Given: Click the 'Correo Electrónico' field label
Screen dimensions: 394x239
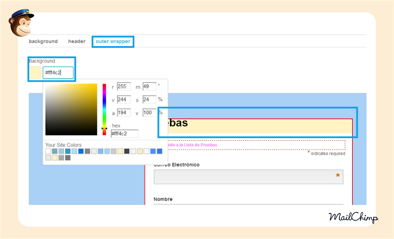Looking at the screenshot, I should 177,165.
